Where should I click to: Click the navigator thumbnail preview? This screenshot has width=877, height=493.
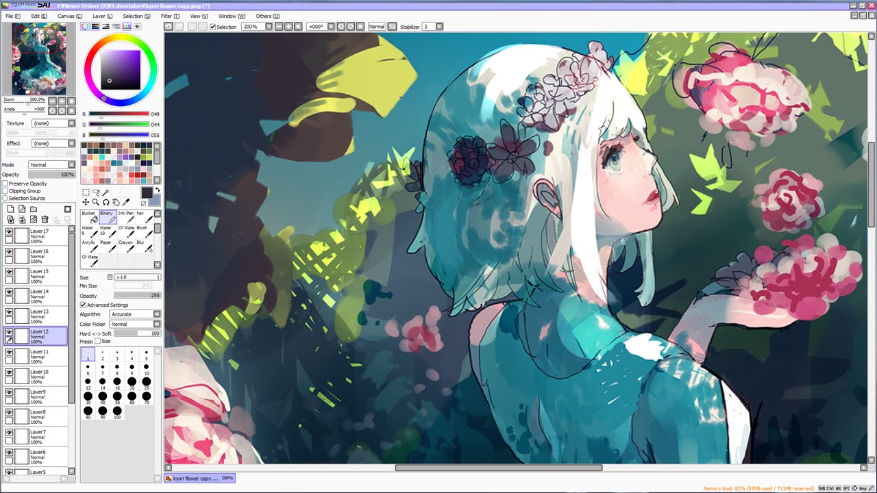pyautogui.click(x=39, y=59)
